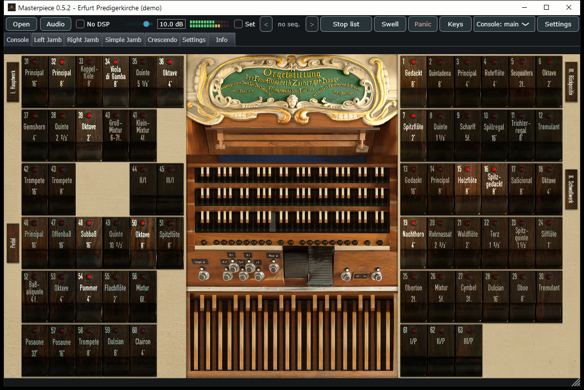Pull stop 50 Oktave 8'

pos(143,243)
